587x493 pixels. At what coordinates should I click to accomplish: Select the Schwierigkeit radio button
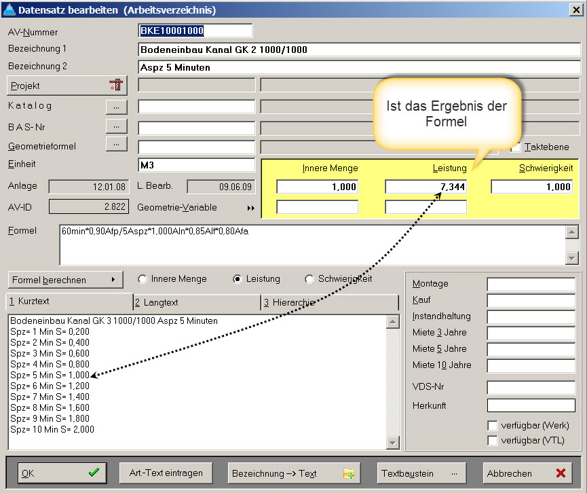click(309, 279)
